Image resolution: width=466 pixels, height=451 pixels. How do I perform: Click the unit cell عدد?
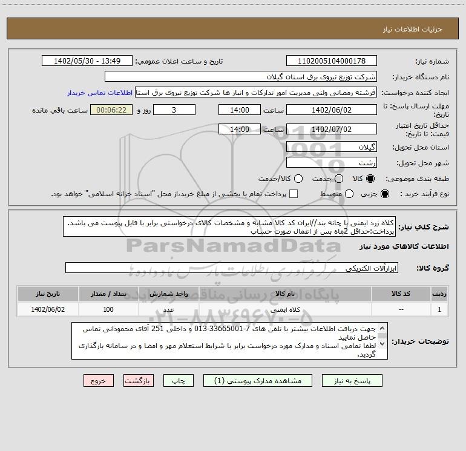point(168,309)
